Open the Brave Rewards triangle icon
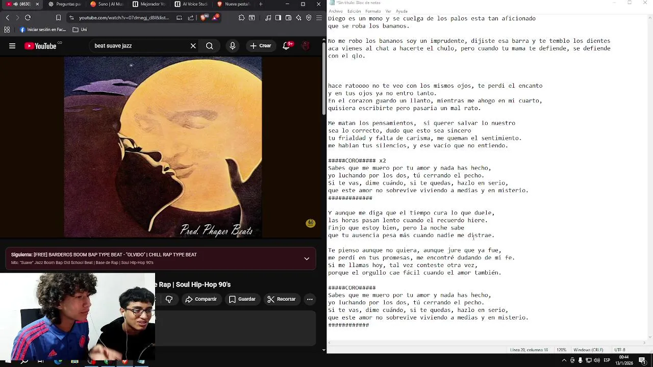The width and height of the screenshot is (653, 367). (215, 17)
